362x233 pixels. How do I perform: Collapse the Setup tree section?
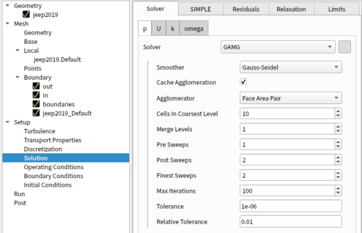tap(8, 122)
